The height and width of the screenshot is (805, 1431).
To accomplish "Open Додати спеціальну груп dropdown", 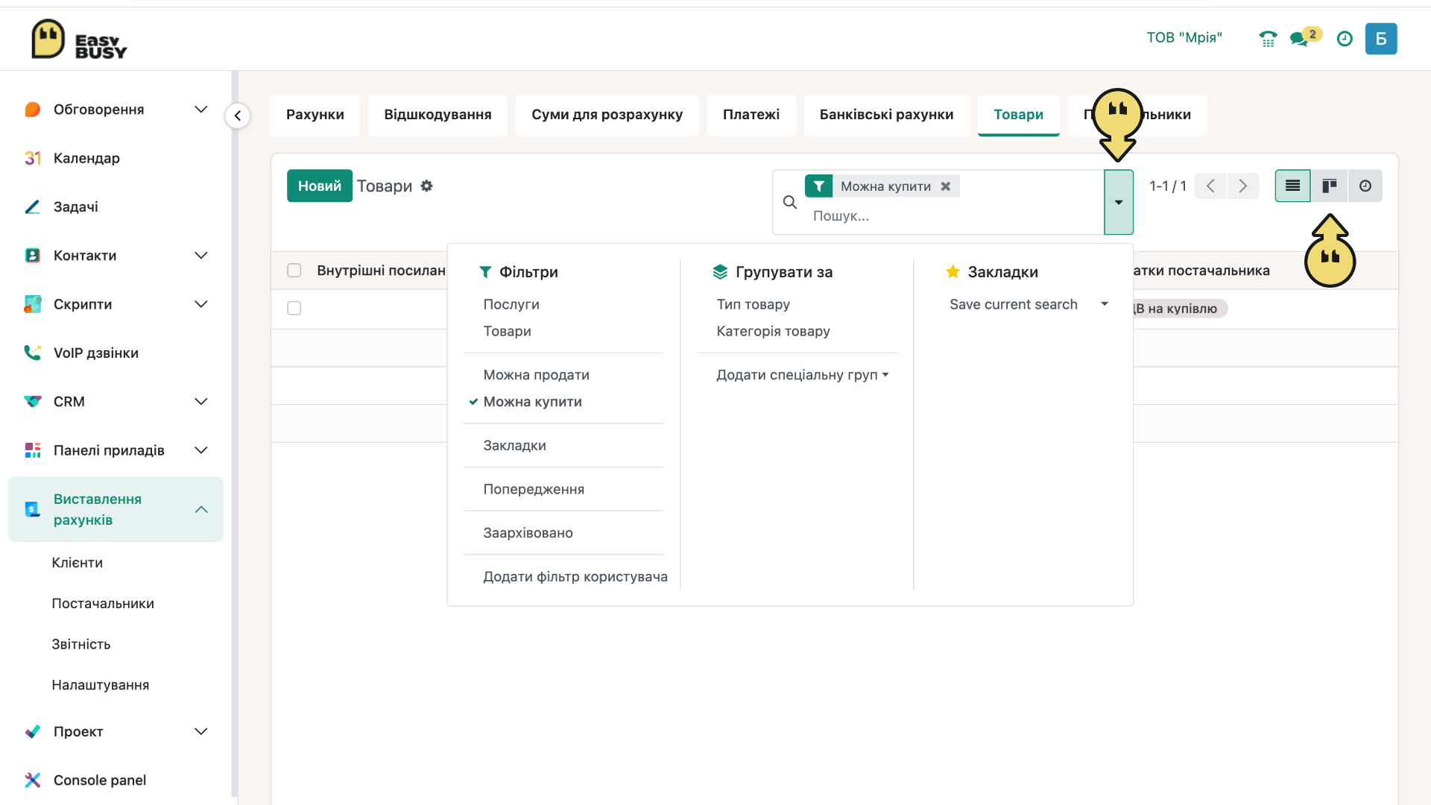I will pos(802,375).
